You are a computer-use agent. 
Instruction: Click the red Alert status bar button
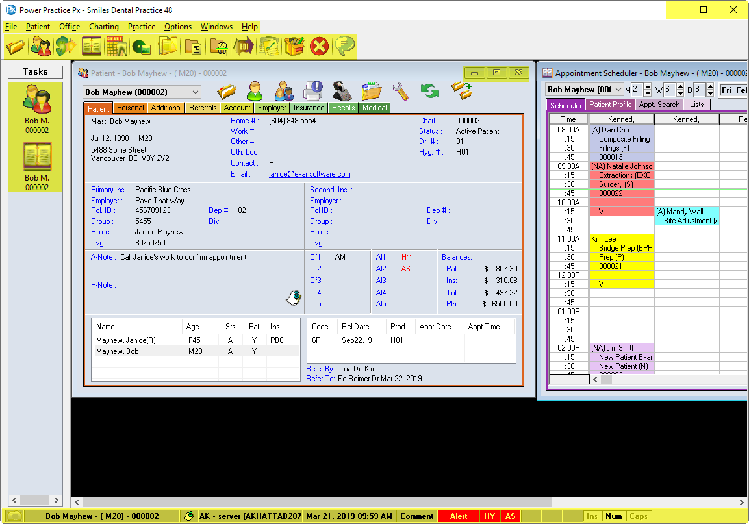[458, 516]
